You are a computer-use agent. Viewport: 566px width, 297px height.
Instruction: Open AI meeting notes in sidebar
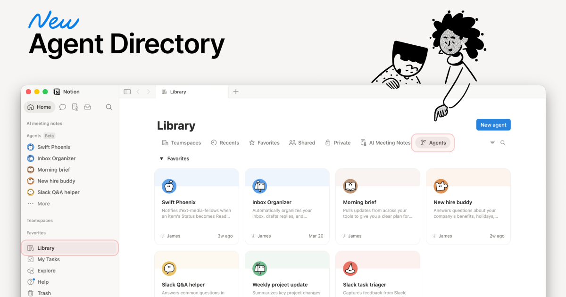pyautogui.click(x=44, y=124)
